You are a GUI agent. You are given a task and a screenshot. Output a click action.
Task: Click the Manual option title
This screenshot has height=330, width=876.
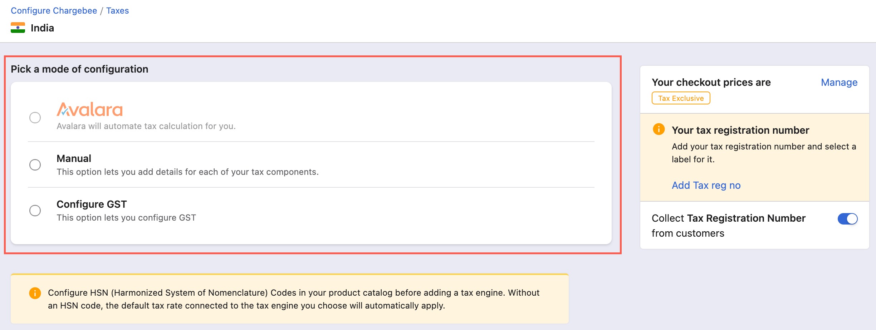click(74, 158)
